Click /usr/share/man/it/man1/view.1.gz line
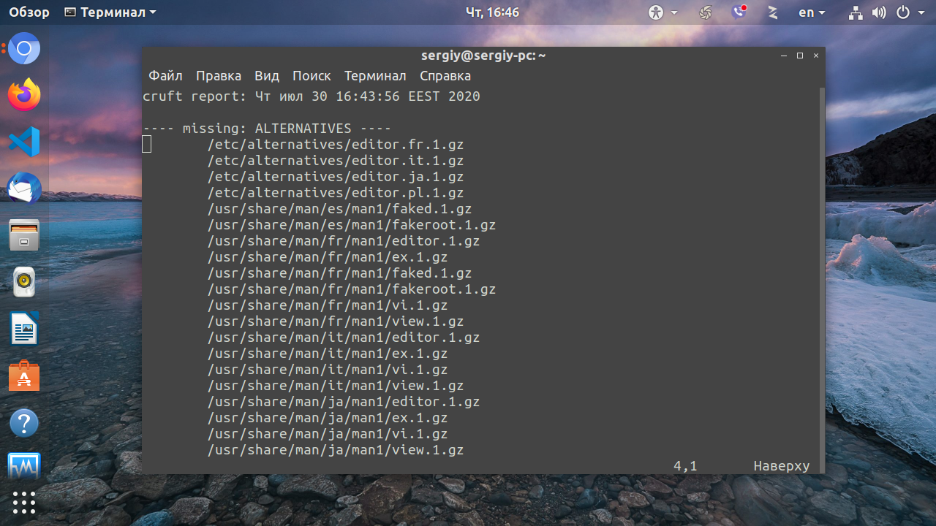 tap(336, 386)
